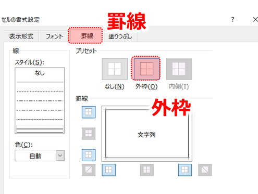This screenshot has height=194, width=258.
Task: Toggle the vertical middle border button
Action: pos(147,170)
